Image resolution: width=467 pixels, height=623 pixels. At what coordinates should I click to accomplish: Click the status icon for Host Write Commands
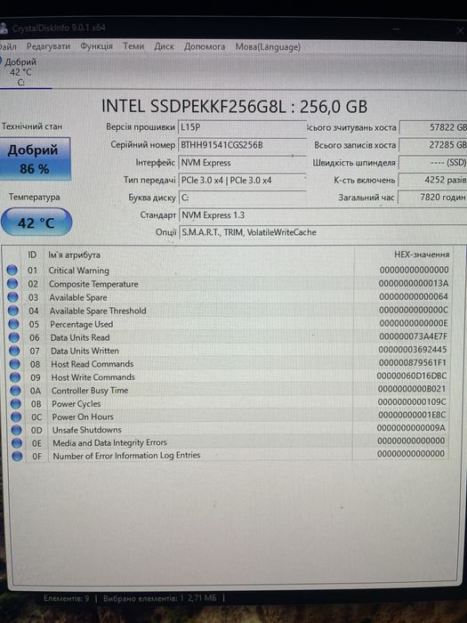point(15,377)
